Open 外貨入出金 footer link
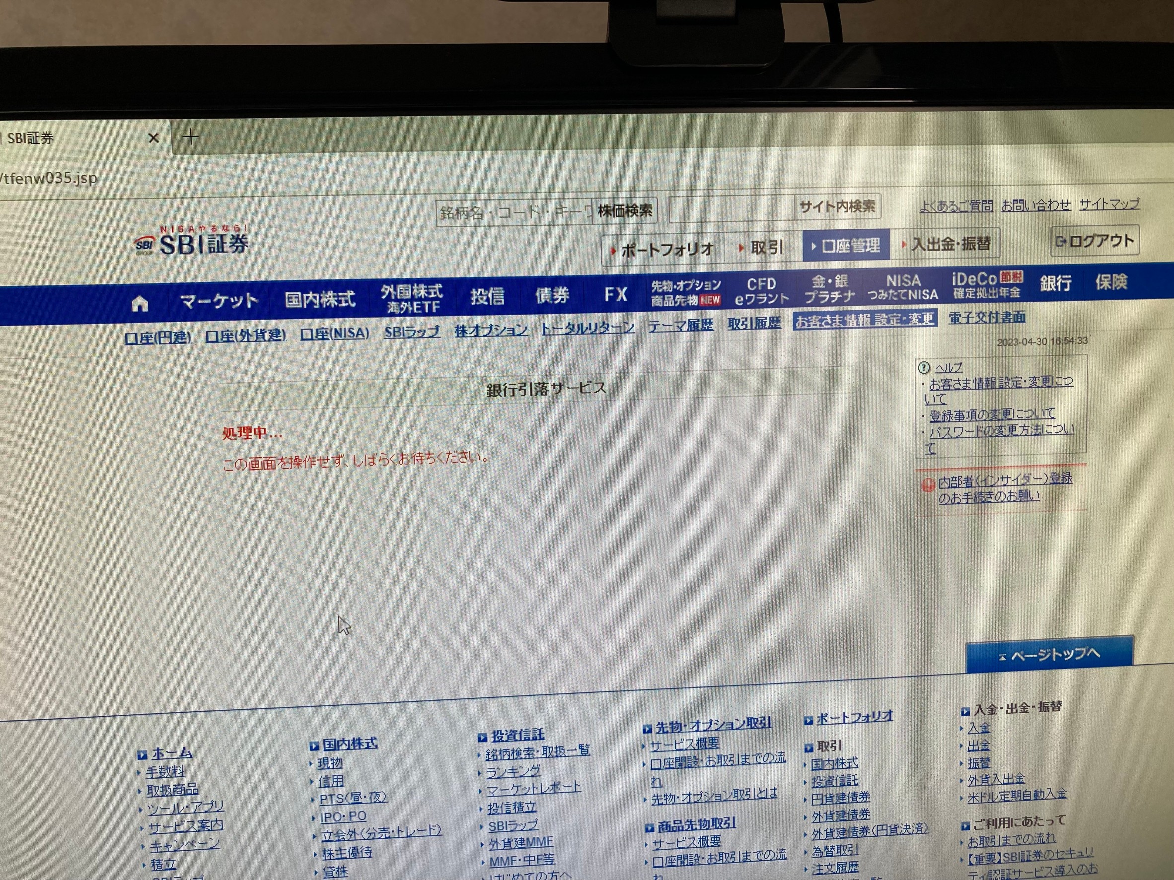The width and height of the screenshot is (1174, 880). pyautogui.click(x=996, y=779)
